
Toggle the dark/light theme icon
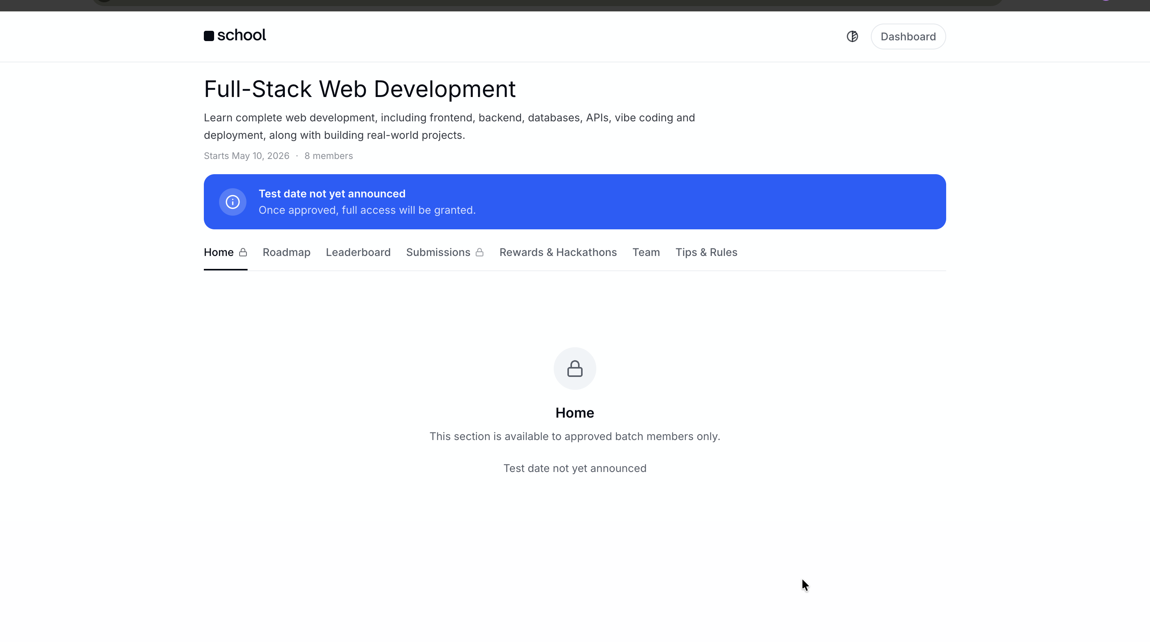click(x=852, y=37)
